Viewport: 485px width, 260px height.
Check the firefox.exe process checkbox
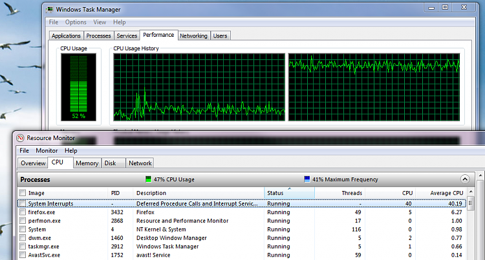pos(23,212)
